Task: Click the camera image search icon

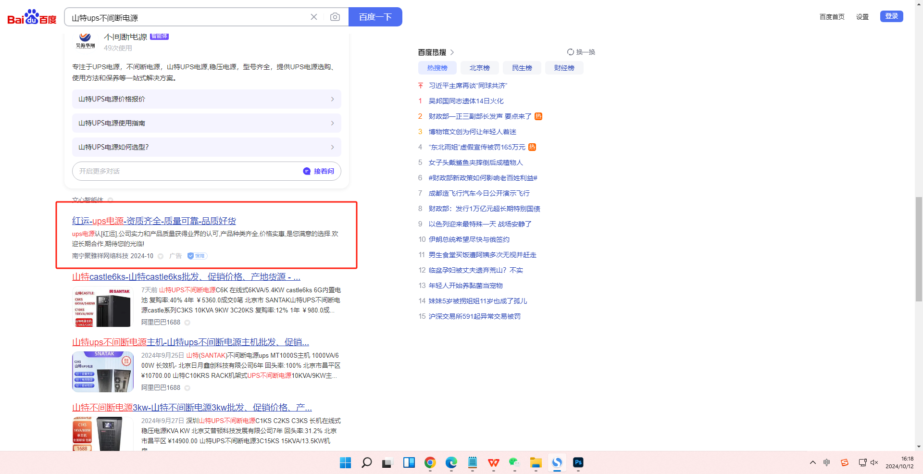Action: pyautogui.click(x=335, y=17)
